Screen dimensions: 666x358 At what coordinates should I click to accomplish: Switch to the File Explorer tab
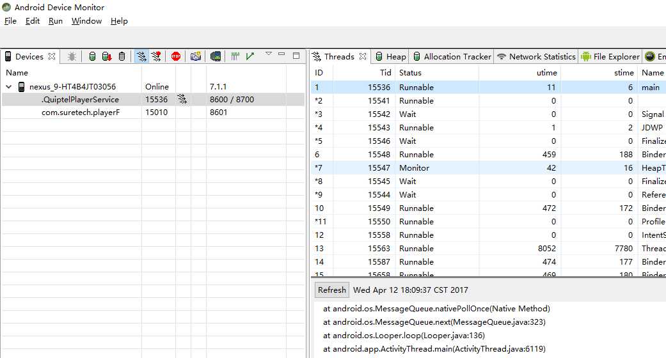[x=610, y=56]
